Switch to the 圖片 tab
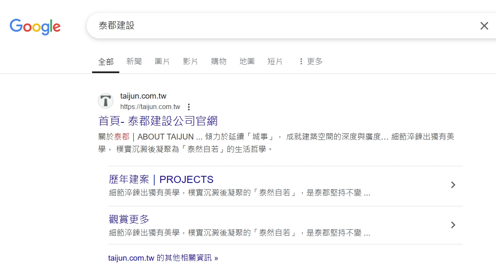The width and height of the screenshot is (496, 269). pyautogui.click(x=162, y=61)
